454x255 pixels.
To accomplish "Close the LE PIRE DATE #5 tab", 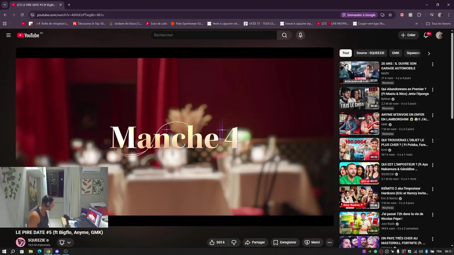I will tap(60, 5).
